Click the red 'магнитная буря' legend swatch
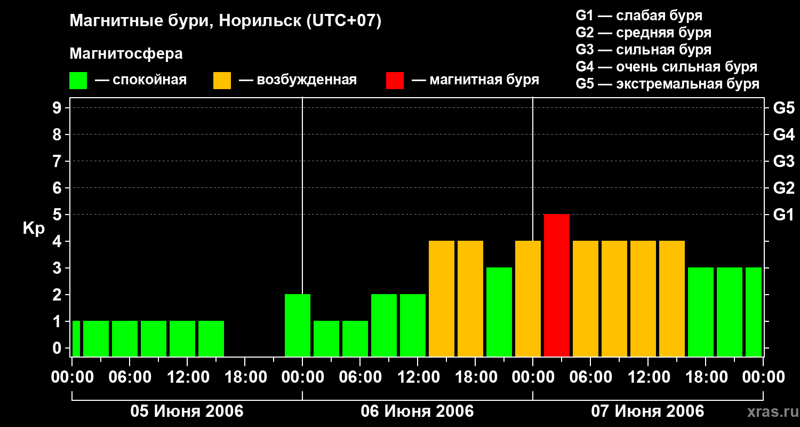This screenshot has height=427, width=800. 395,80
